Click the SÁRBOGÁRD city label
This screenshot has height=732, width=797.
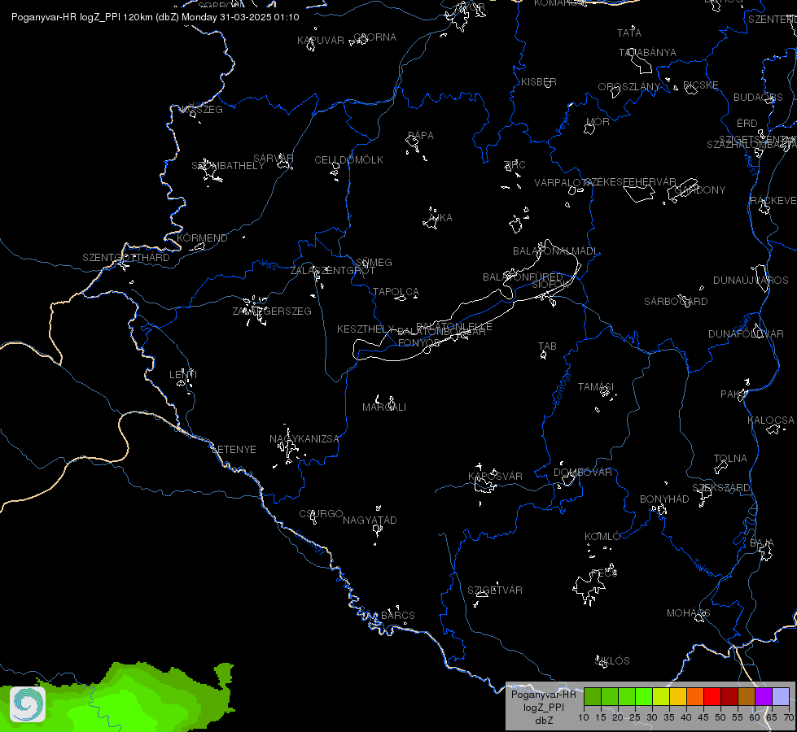676,301
